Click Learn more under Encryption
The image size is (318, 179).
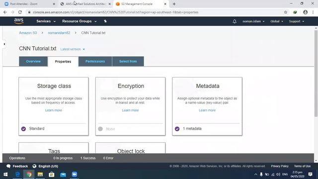[130, 110]
